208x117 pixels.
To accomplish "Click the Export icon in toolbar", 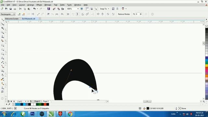I will pyautogui.click(x=58, y=9).
